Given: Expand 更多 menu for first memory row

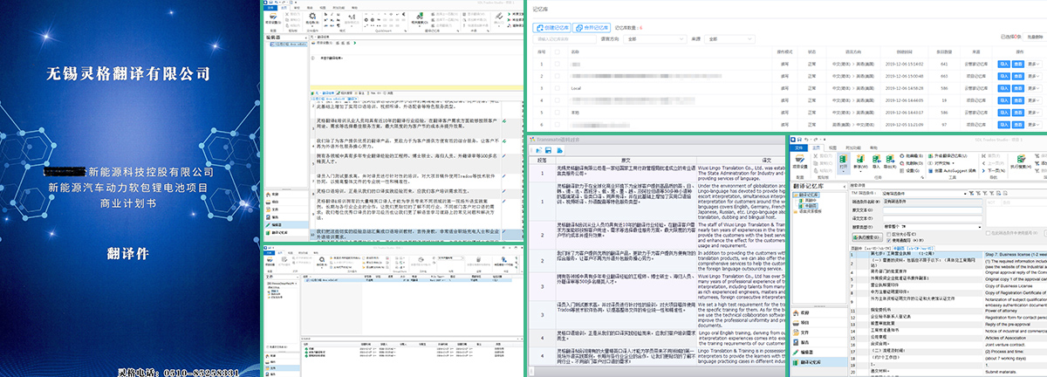Looking at the screenshot, I should (1033, 64).
